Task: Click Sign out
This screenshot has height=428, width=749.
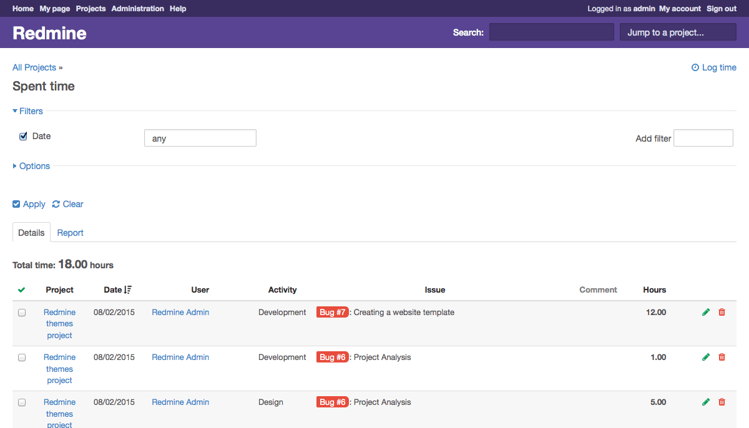Action: 722,9
